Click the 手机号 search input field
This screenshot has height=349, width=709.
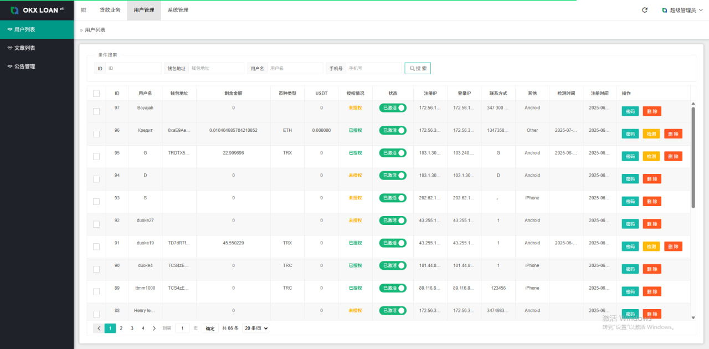374,68
